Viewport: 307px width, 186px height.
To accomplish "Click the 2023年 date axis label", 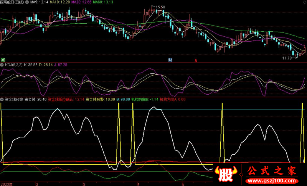I will (x=7, y=184).
